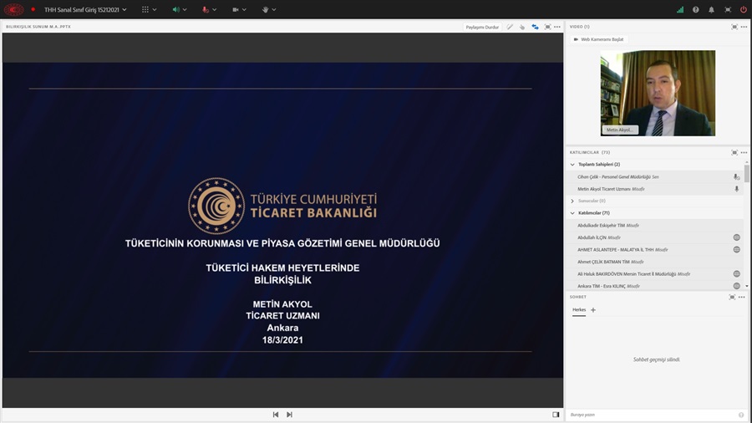Maximize the Video pod
The width and height of the screenshot is (752, 423).
pyautogui.click(x=734, y=27)
